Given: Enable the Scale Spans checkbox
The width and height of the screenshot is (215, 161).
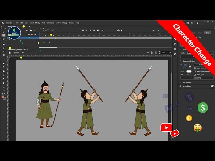Looking at the screenshot, I should (x=195, y=75).
